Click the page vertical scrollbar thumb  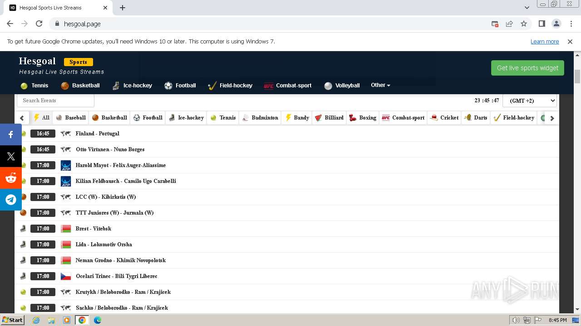point(577,77)
